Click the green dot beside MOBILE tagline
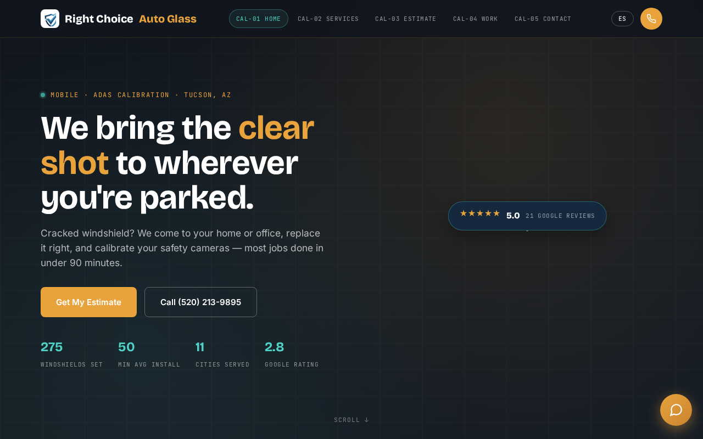The image size is (703, 439). pos(43,95)
